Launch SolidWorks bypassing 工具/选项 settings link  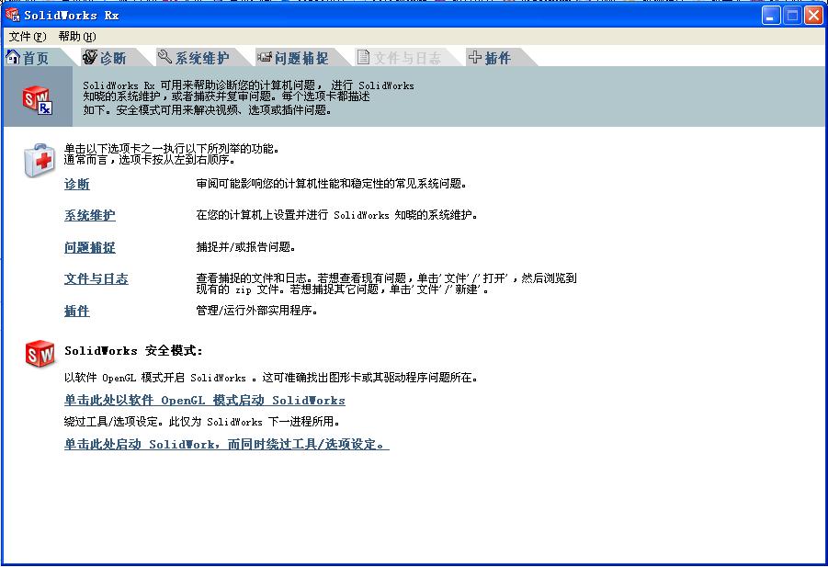click(x=227, y=444)
